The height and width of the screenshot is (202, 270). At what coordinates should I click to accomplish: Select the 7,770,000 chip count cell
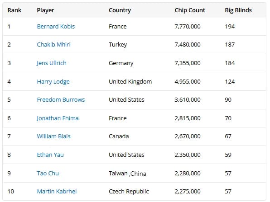[x=188, y=27]
